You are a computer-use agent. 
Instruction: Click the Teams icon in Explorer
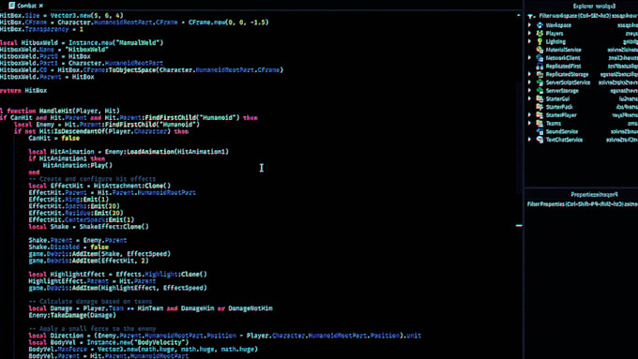click(539, 123)
